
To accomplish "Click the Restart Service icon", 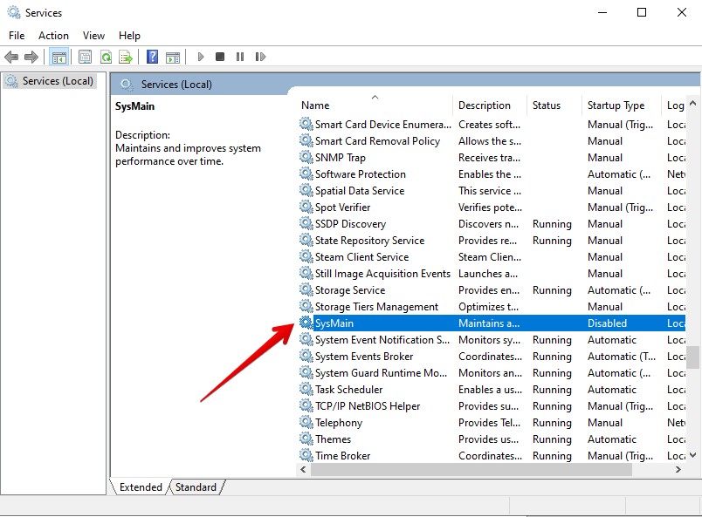I will 260,57.
